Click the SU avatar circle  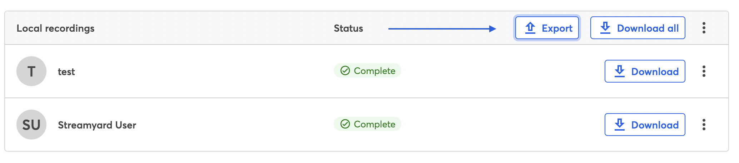31,125
